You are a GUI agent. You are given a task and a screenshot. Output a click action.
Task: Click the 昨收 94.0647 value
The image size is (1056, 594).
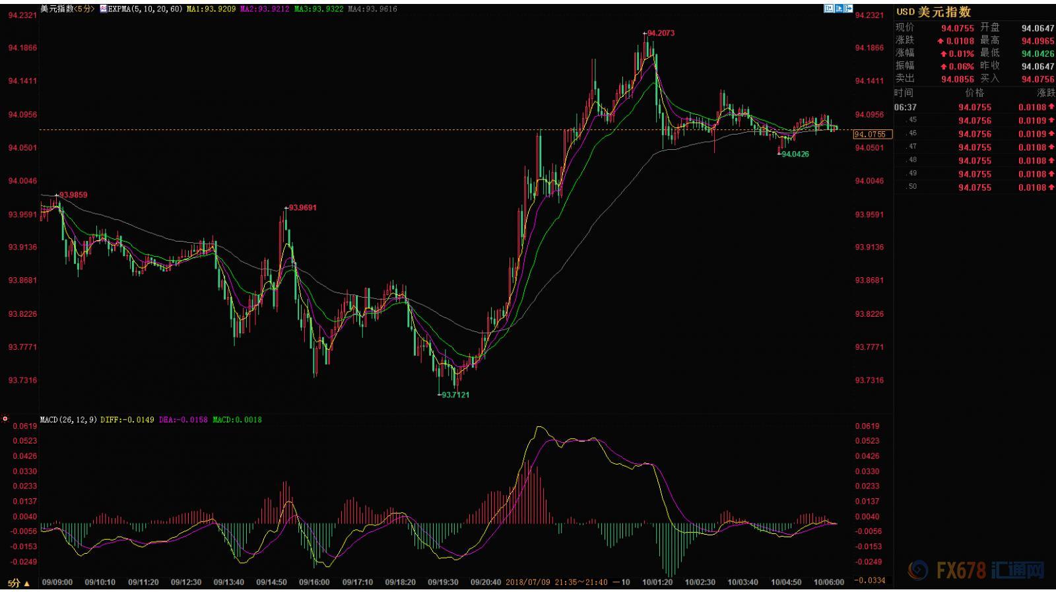click(x=1038, y=67)
